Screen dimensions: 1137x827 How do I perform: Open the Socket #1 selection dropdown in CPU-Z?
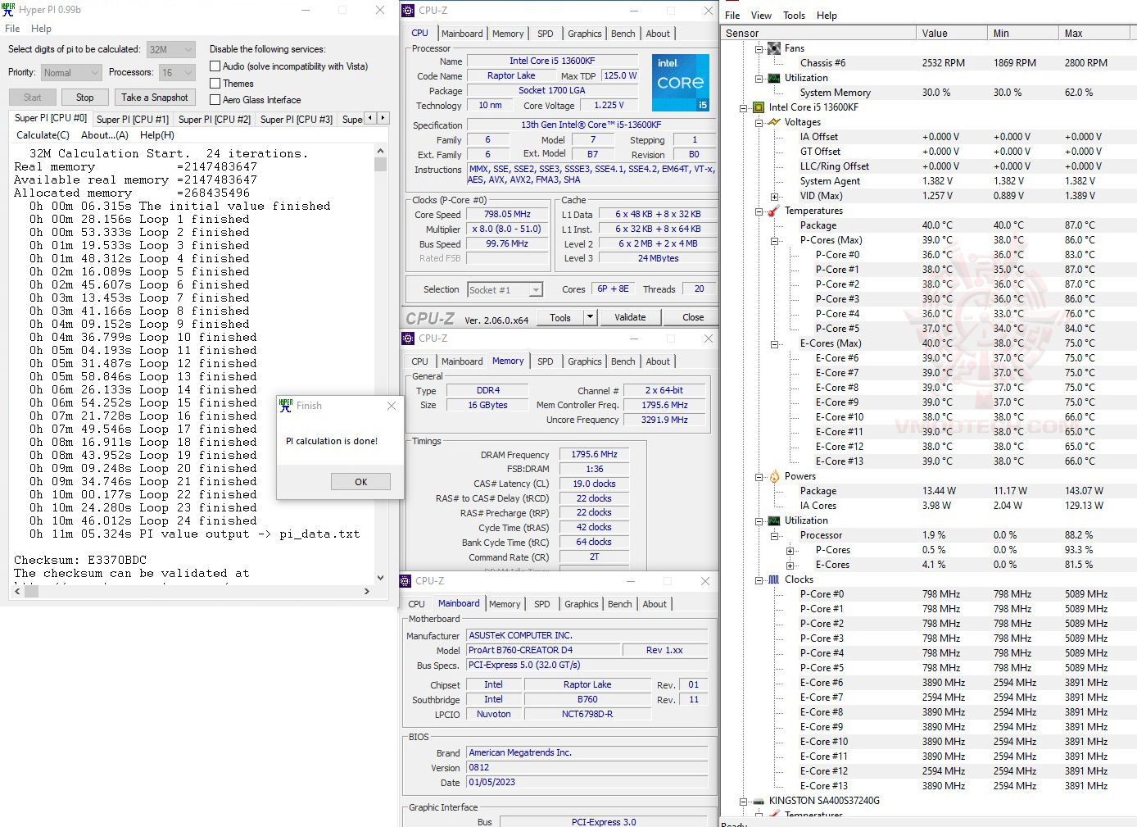tap(505, 289)
